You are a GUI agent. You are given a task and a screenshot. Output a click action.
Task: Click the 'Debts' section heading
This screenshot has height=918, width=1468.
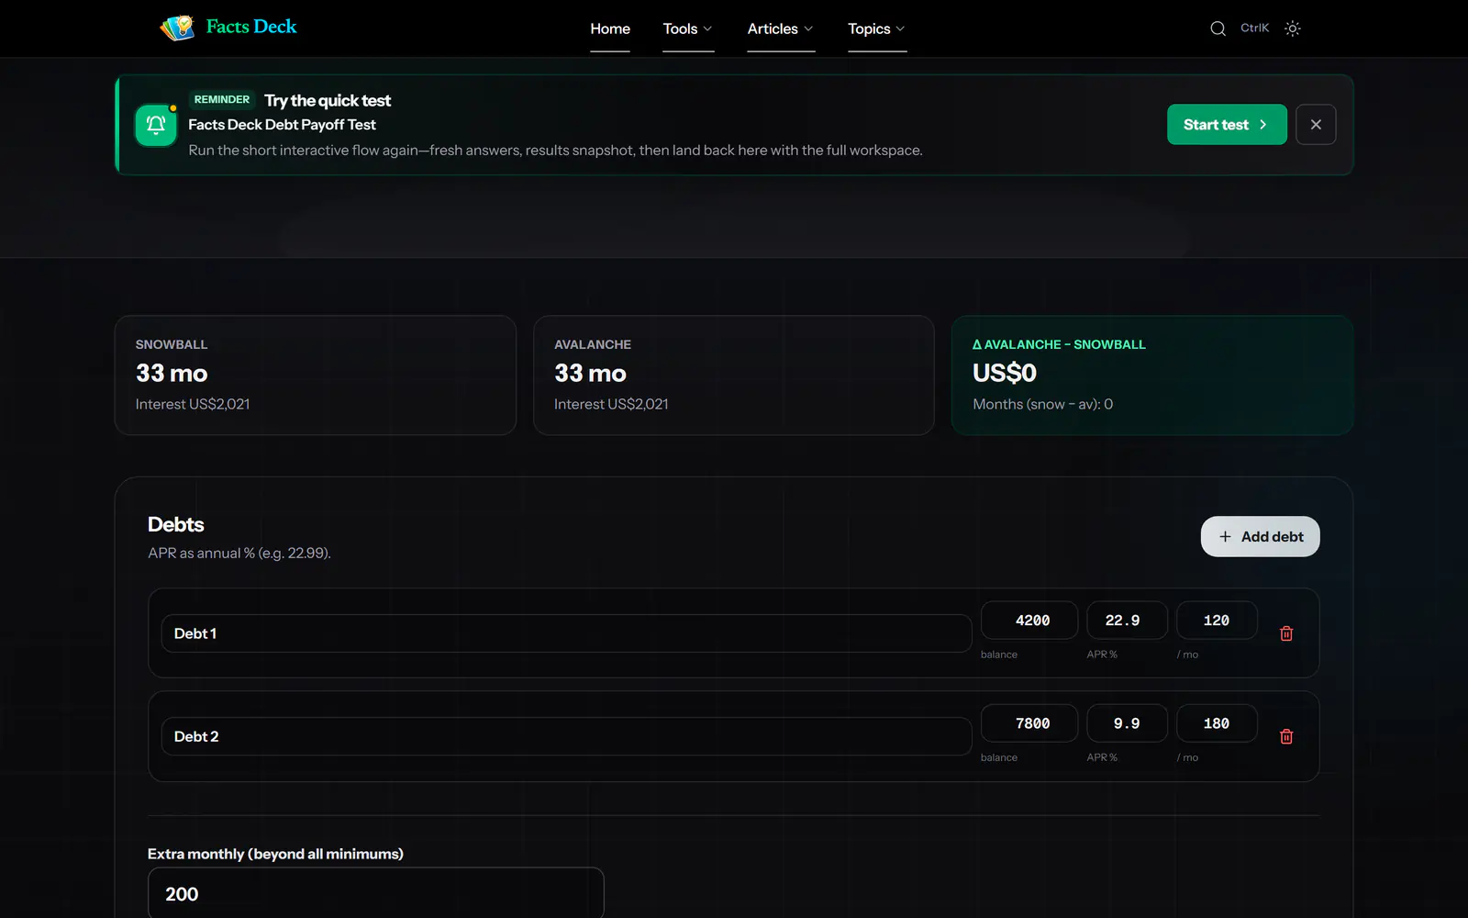tap(176, 524)
